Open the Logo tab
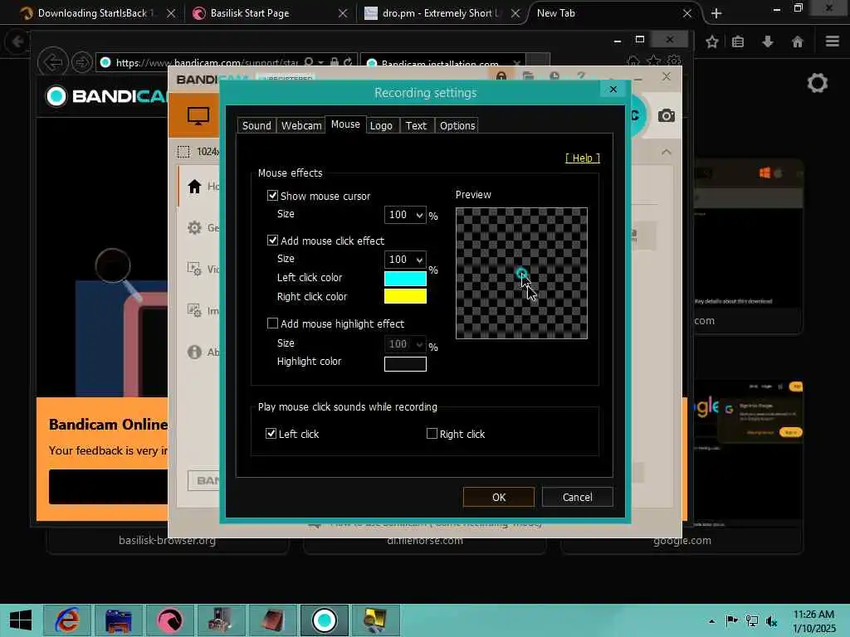This screenshot has height=637, width=850. 381,126
